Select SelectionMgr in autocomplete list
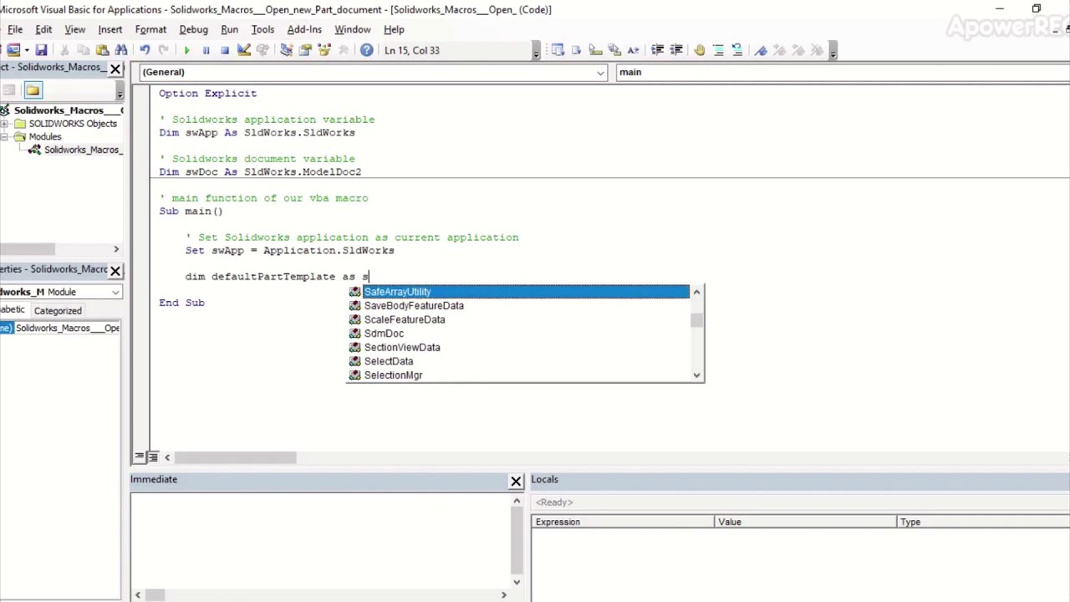The image size is (1070, 602). tap(518, 375)
